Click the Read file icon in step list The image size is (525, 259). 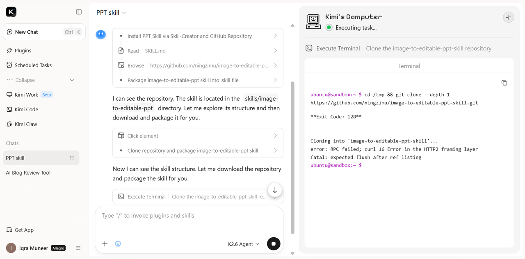(121, 51)
